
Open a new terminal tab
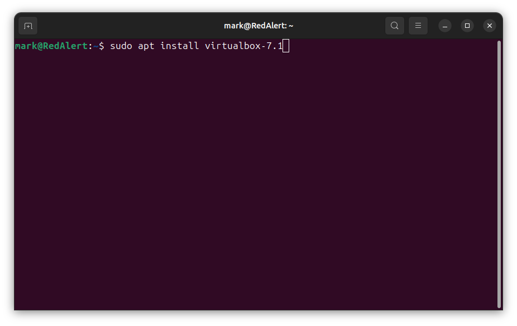28,26
